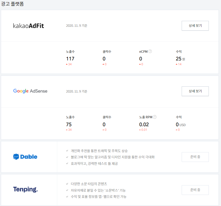This screenshot has height=206, width=221.
Task: Click kakaoAdFit 수익 value 25 원
Action: click(x=180, y=59)
